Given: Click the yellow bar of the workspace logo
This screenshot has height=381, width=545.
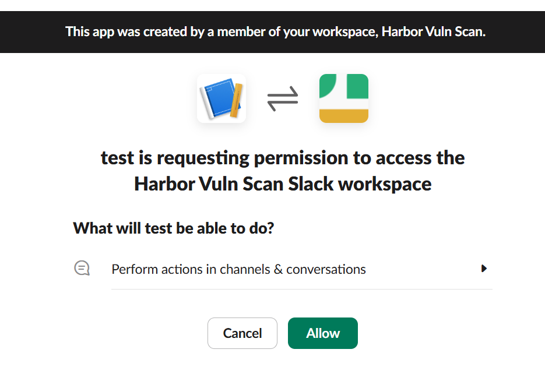Looking at the screenshot, I should coord(344,115).
